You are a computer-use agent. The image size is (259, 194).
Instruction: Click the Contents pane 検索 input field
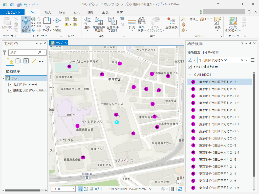click(23, 53)
